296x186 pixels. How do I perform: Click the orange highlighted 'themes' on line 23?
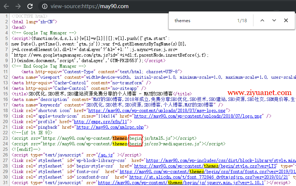tap(120, 138)
